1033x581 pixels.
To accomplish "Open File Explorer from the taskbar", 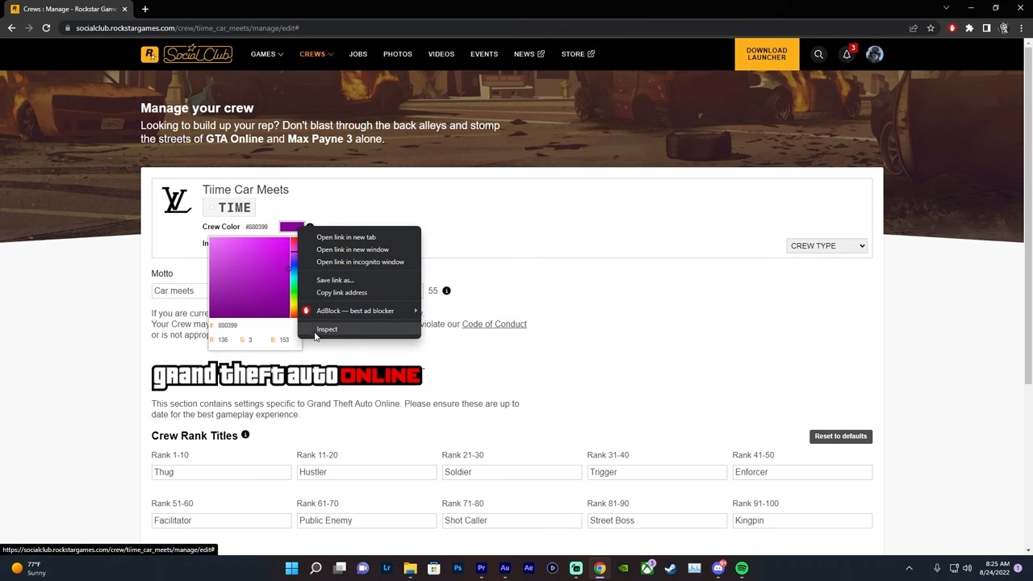I will [x=410, y=568].
